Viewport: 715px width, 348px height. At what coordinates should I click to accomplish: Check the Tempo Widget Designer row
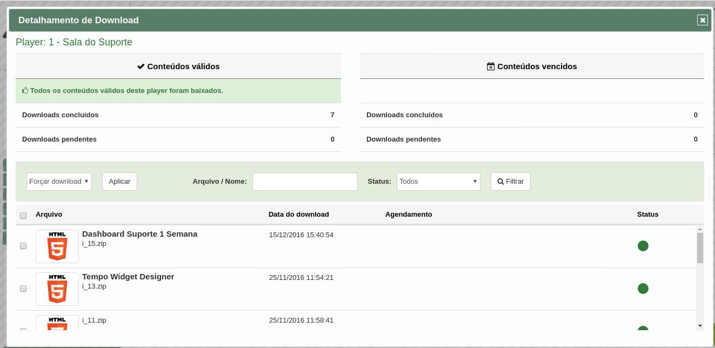[x=23, y=289]
